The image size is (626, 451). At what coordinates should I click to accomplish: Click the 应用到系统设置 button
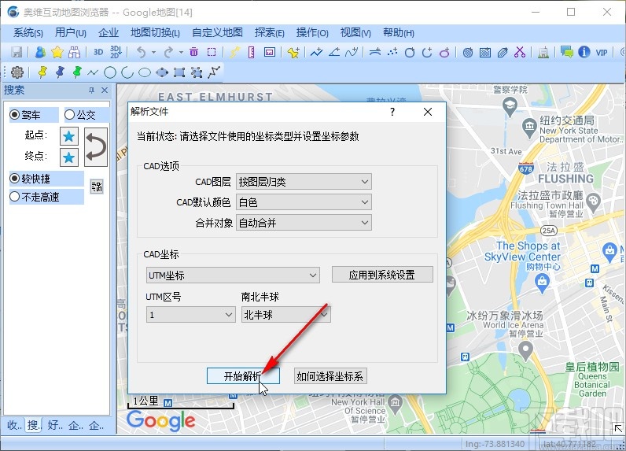382,275
